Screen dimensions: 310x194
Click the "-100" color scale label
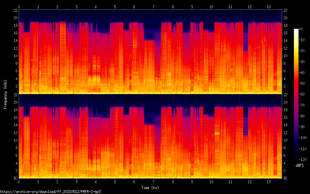[302, 138]
